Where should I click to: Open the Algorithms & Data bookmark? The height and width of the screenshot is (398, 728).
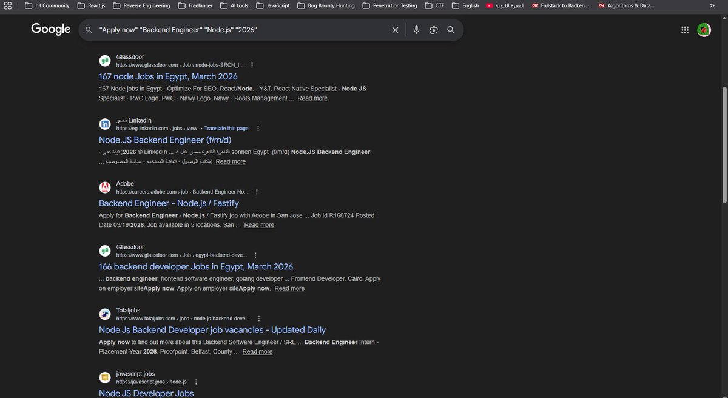[627, 5]
